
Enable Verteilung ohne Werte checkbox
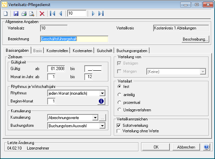pos(119,131)
